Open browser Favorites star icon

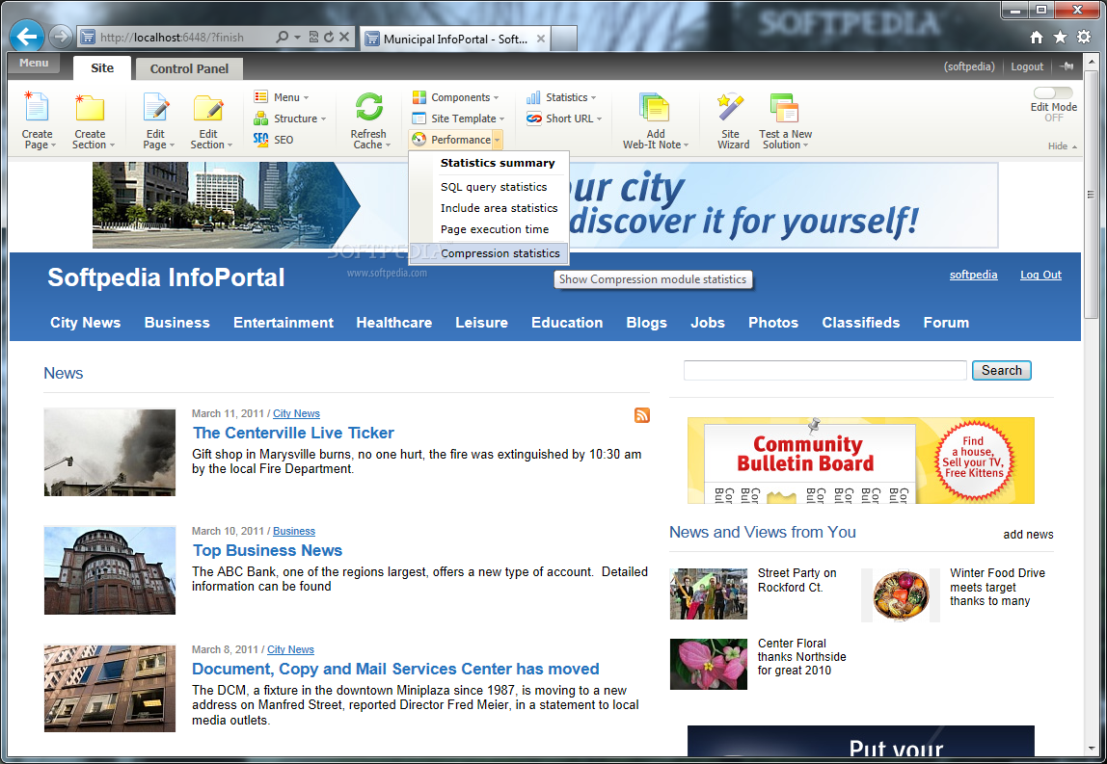1060,38
